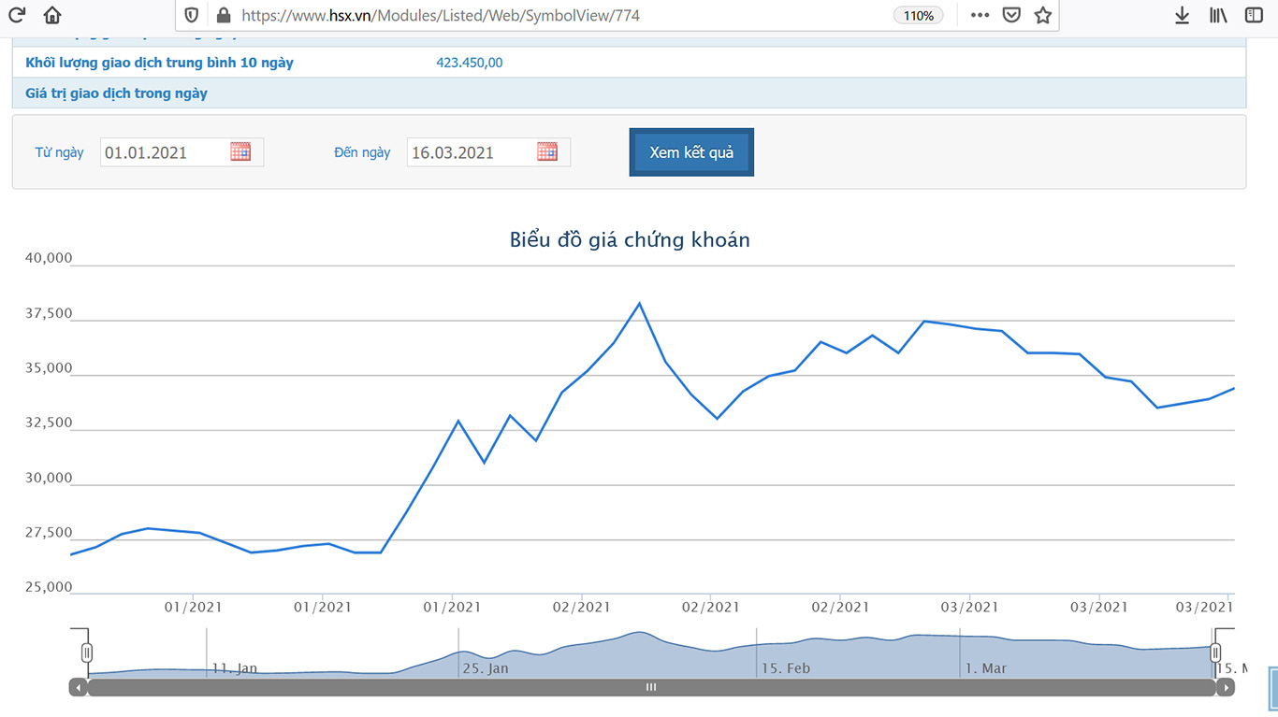Image resolution: width=1278 pixels, height=717 pixels.
Task: Open the library bookshelf icon
Action: click(x=1218, y=15)
